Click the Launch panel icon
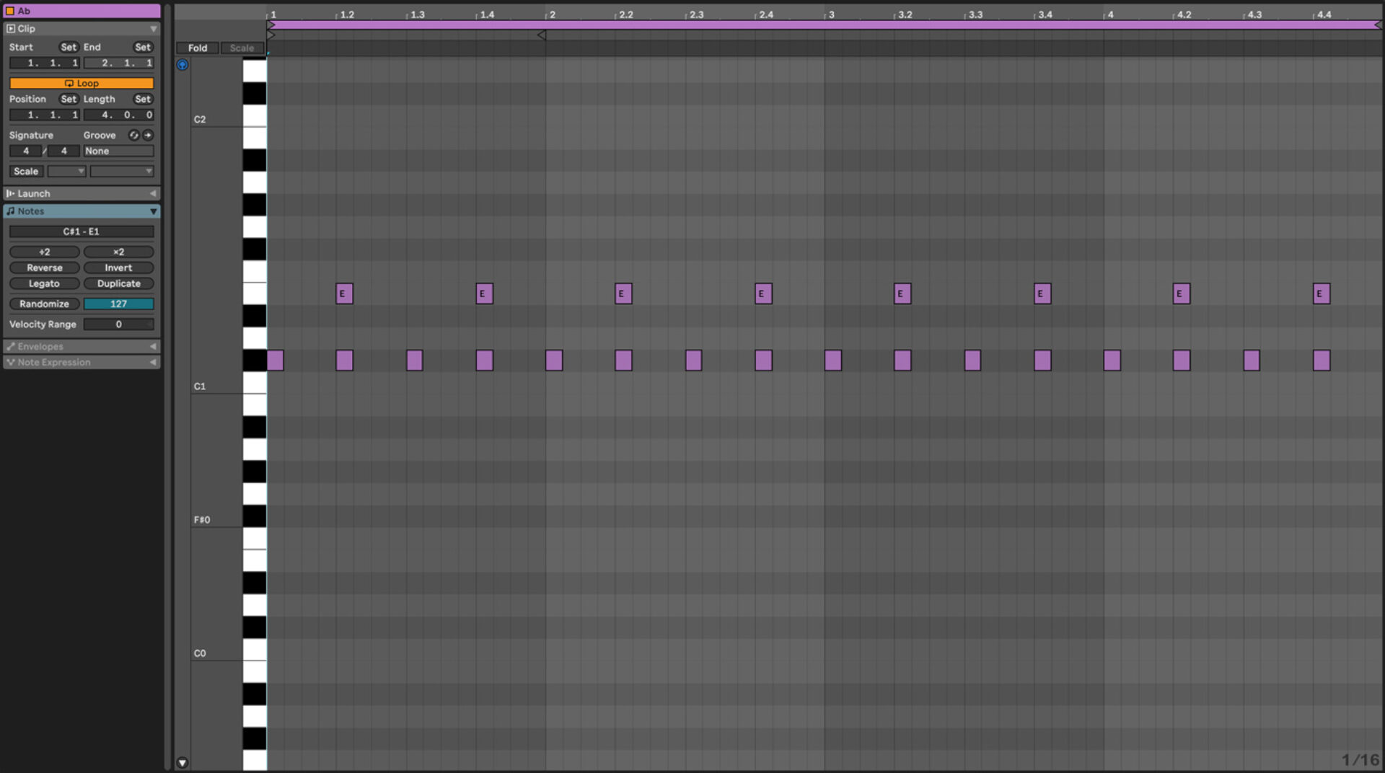Screen dimensions: 1385x773 [9, 193]
